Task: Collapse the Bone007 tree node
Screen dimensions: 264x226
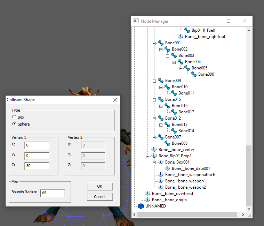Action: [x=154, y=137]
